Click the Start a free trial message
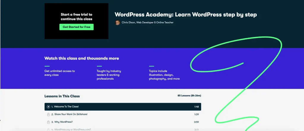The width and height of the screenshot is (304, 131). pyautogui.click(x=76, y=17)
